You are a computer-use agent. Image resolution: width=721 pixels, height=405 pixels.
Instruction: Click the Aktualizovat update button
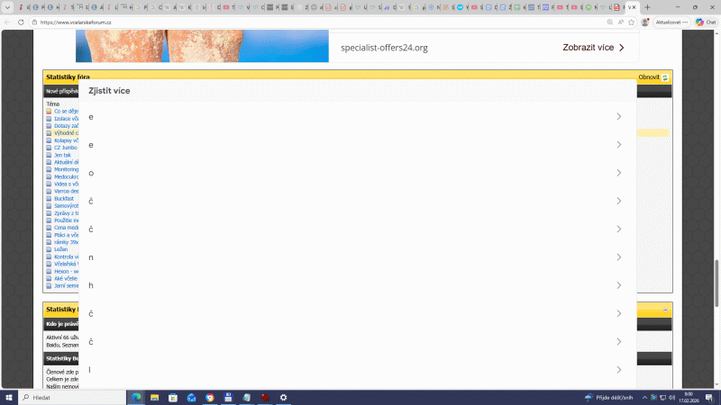[x=671, y=22]
